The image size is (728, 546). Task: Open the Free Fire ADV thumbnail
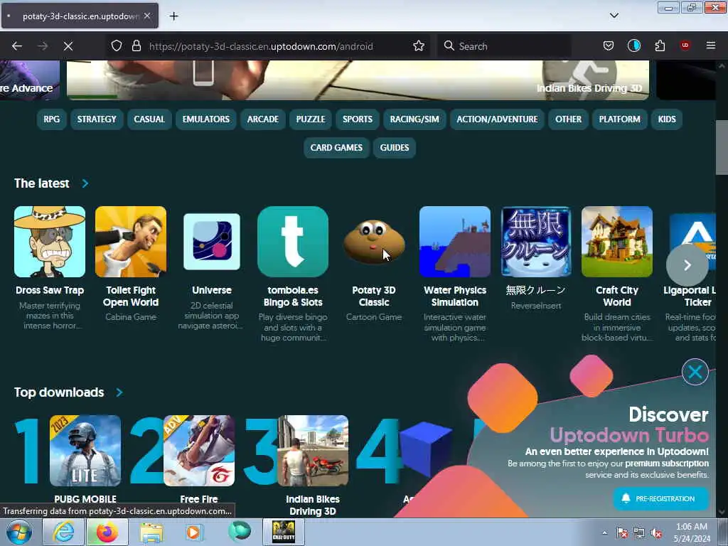[199, 450]
